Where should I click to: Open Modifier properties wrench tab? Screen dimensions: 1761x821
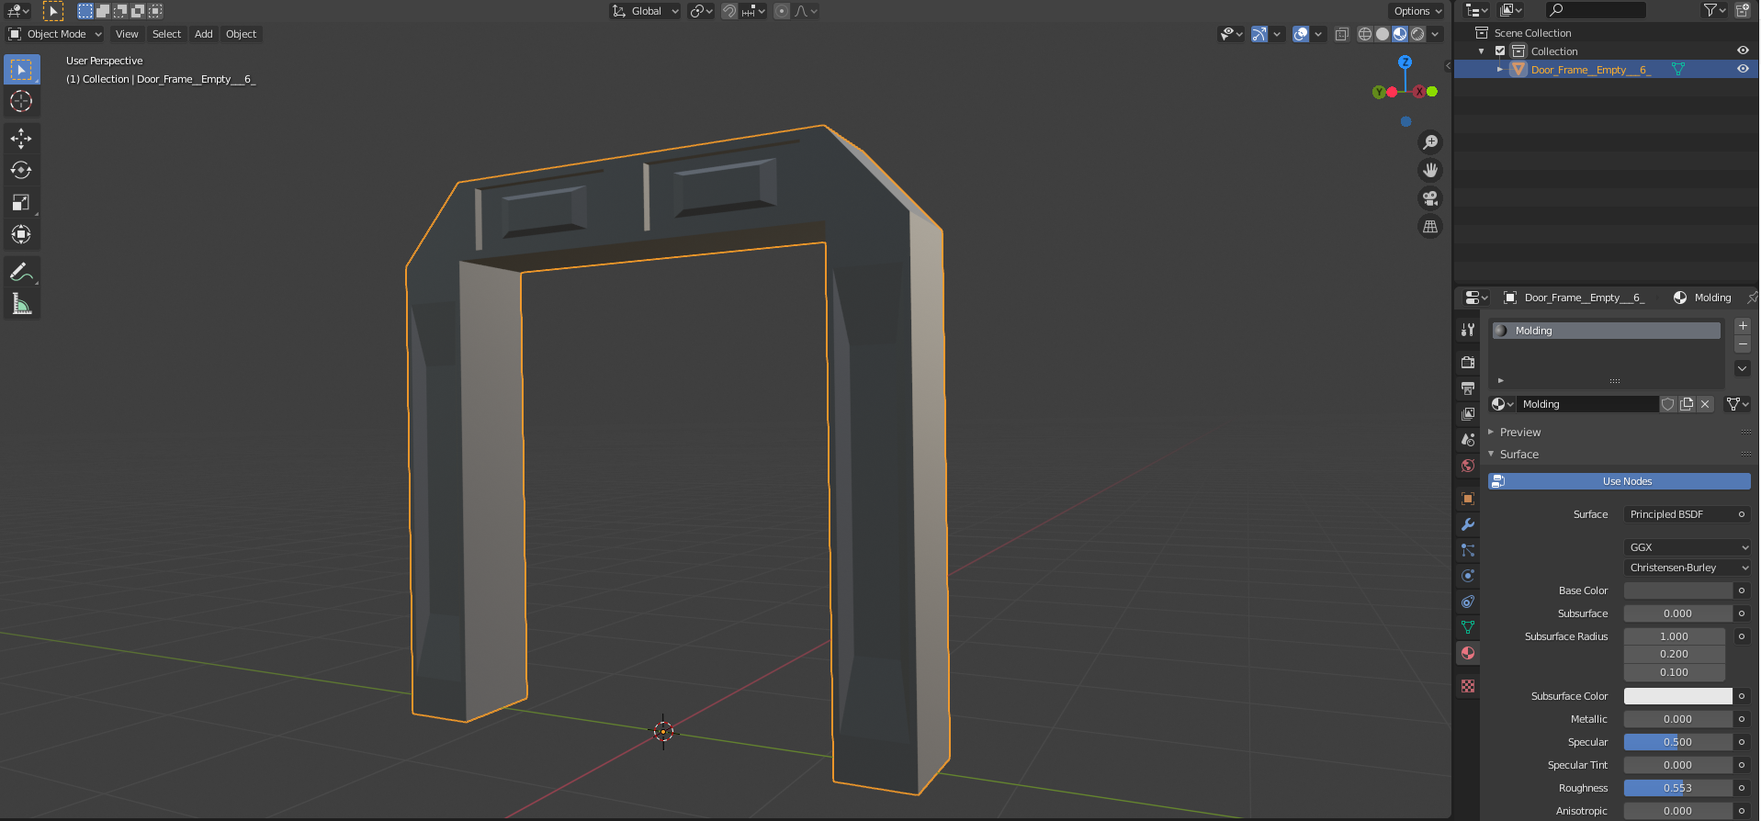[1468, 524]
